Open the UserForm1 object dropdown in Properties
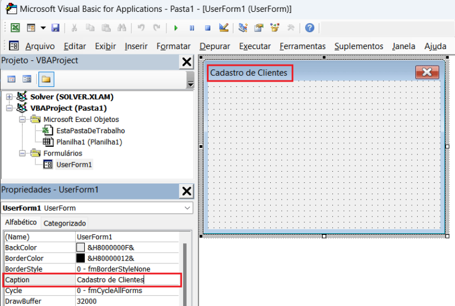This screenshot has height=306, width=455. pyautogui.click(x=187, y=208)
